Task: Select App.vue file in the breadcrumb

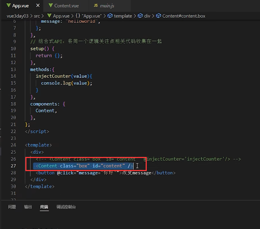Action: click(61, 16)
